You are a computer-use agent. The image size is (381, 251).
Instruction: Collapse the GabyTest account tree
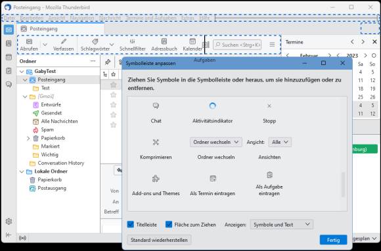[22, 72]
